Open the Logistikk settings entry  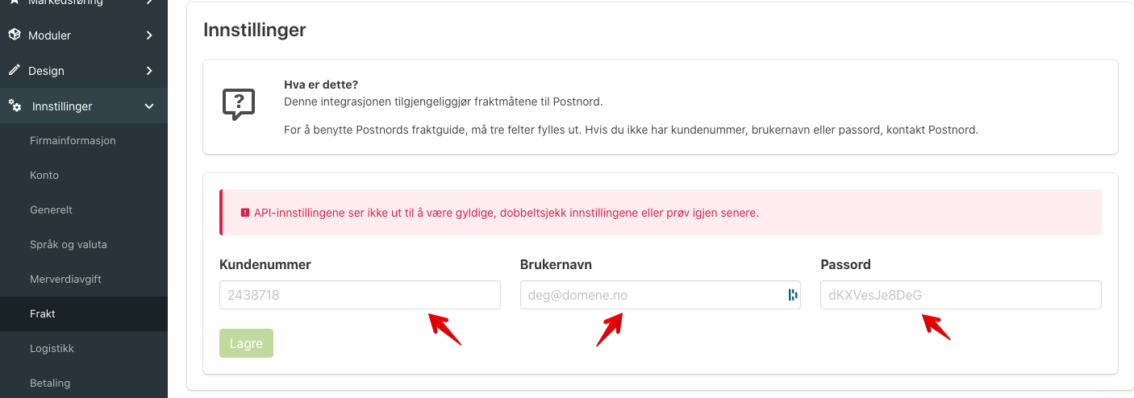[x=52, y=348]
